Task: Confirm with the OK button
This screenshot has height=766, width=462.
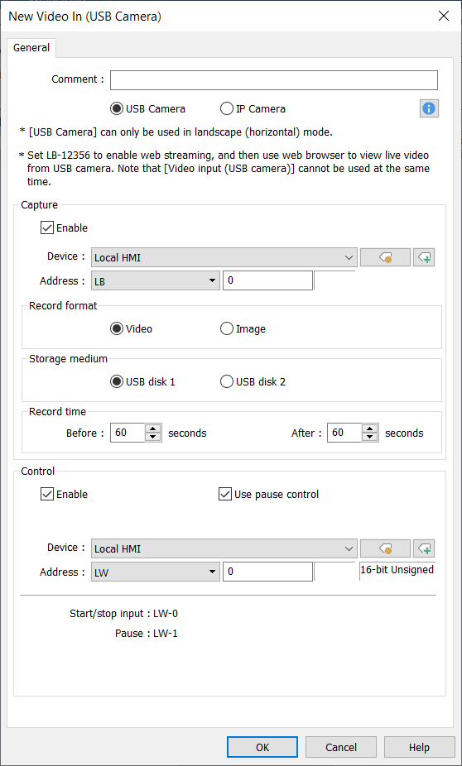Action: point(262,747)
